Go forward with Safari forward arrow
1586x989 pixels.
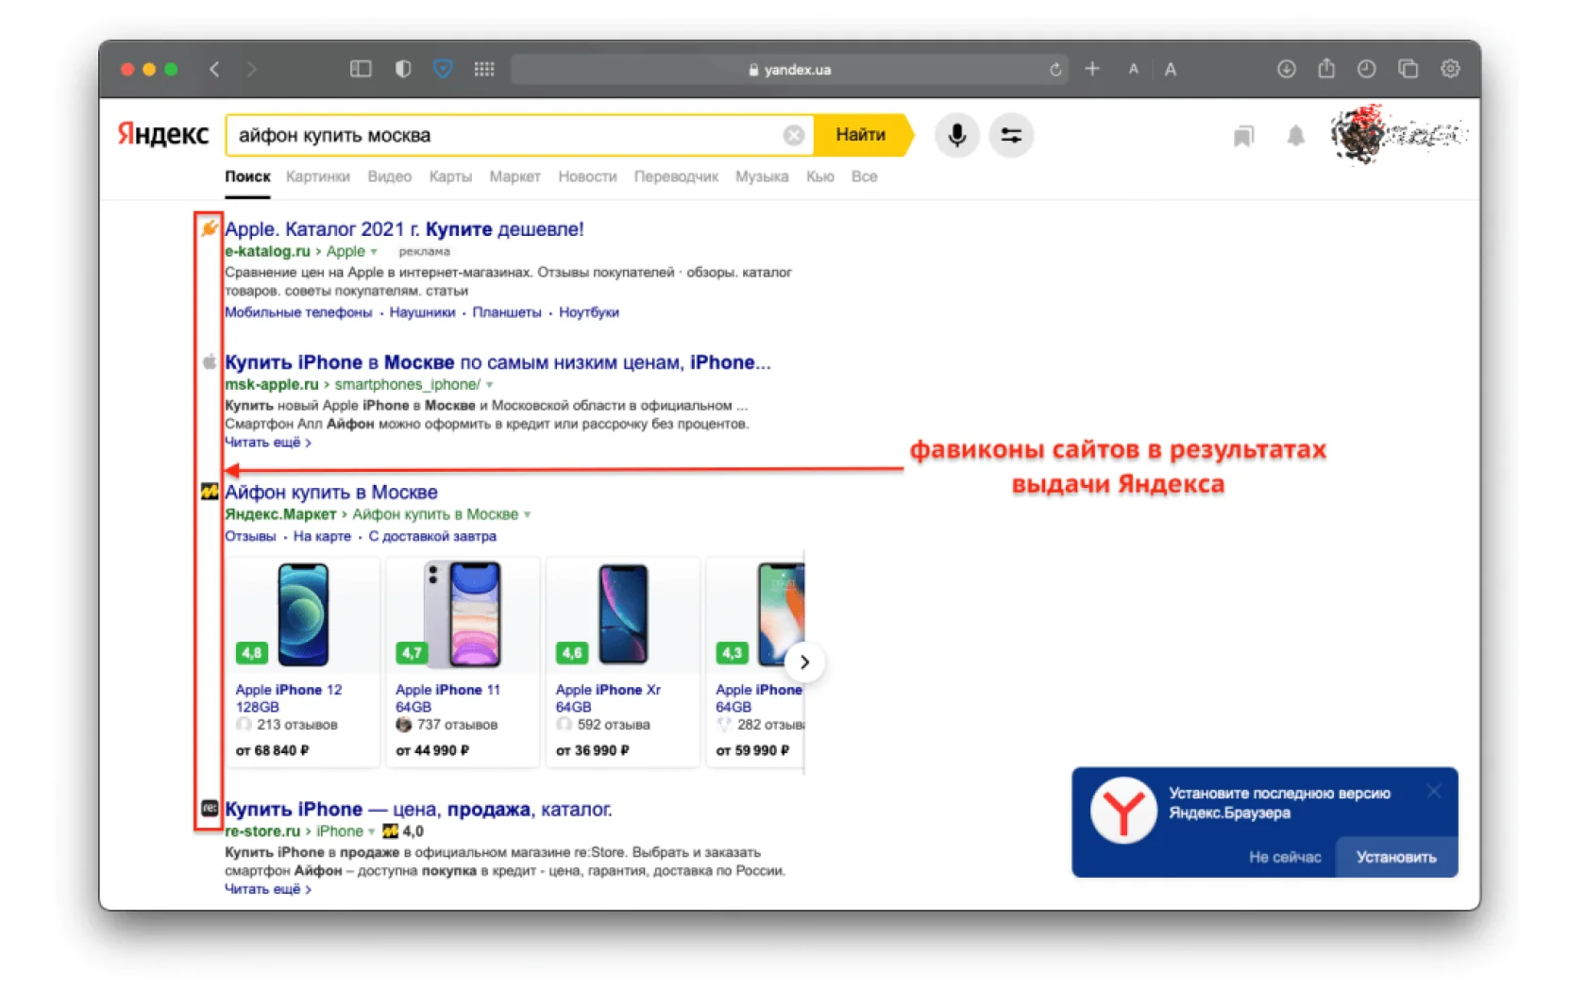251,69
